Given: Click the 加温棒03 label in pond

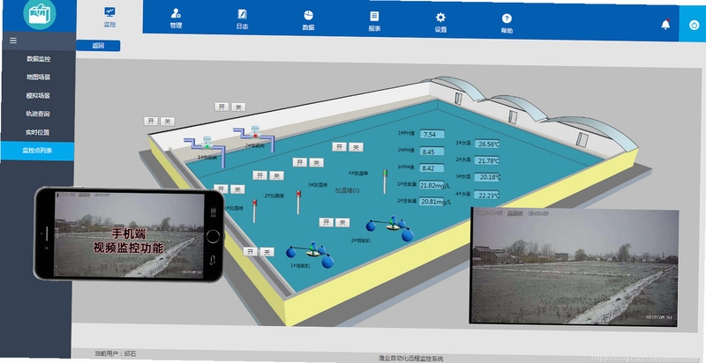Looking at the screenshot, I should coord(347,190).
